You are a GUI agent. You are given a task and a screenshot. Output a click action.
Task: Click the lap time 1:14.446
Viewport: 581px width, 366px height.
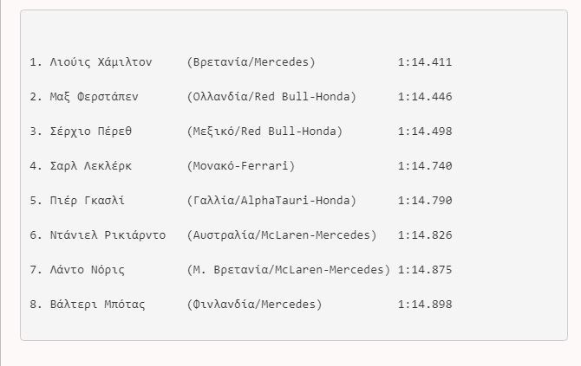point(425,97)
